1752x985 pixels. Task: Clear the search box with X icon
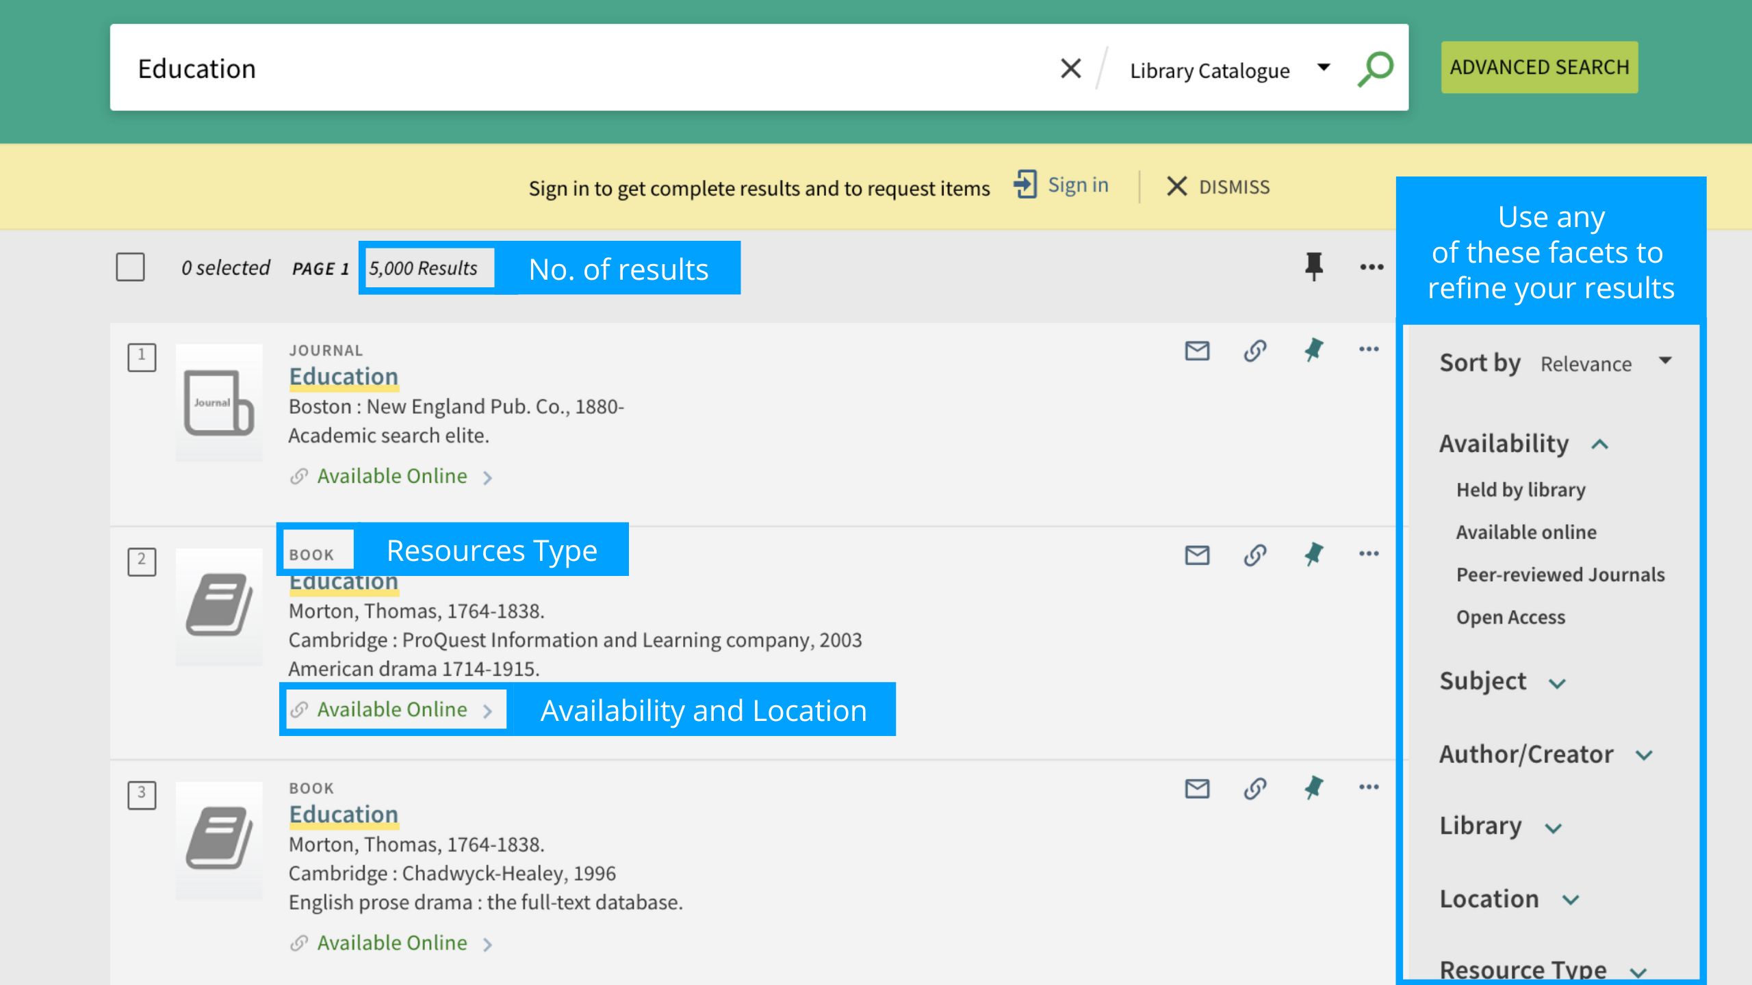click(x=1071, y=68)
